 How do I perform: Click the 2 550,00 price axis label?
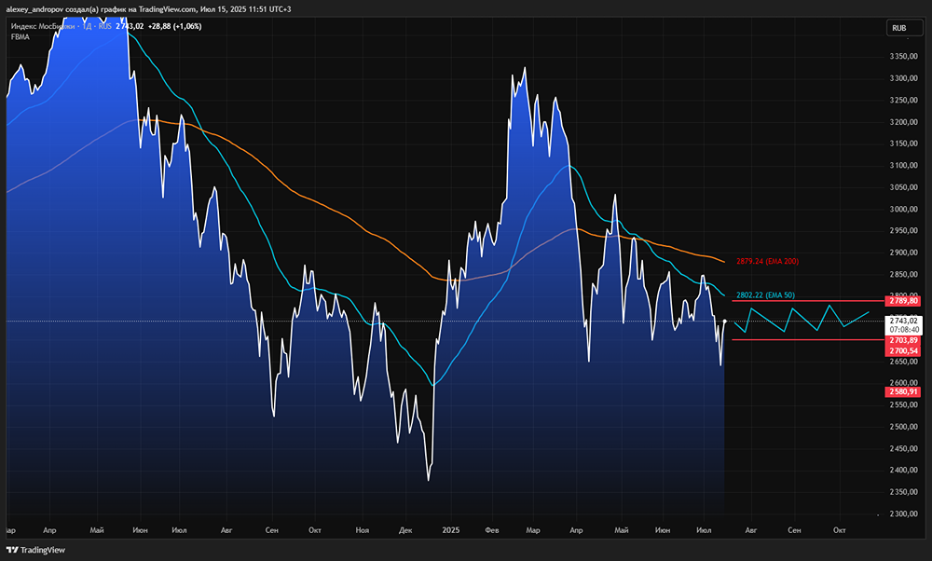(x=903, y=404)
